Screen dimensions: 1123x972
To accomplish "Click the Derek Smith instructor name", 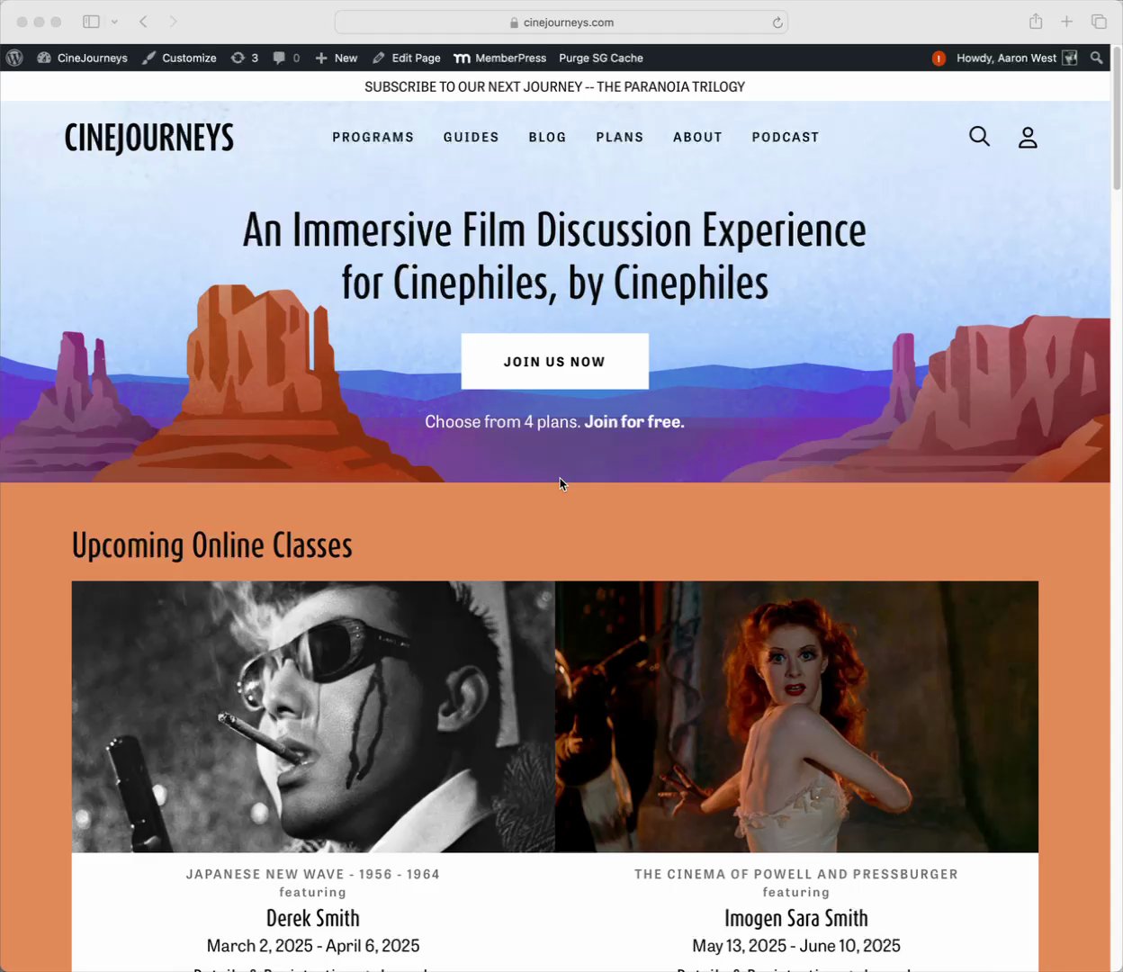I will pos(313,918).
